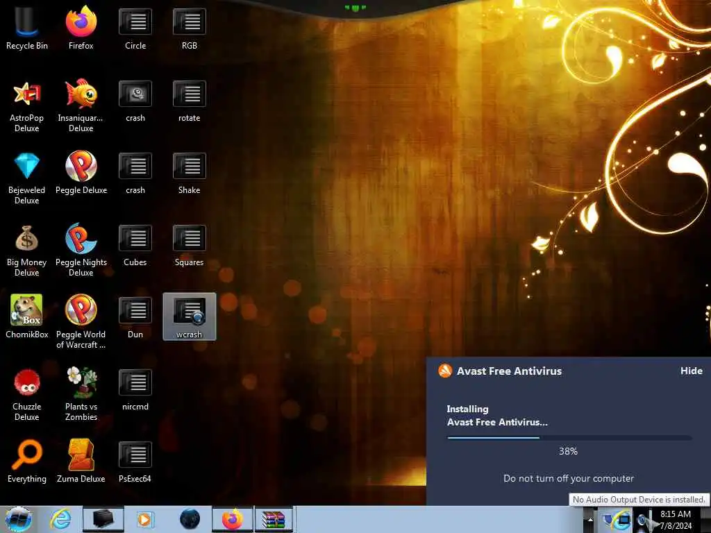Select the Circle desktop file

pos(135,28)
